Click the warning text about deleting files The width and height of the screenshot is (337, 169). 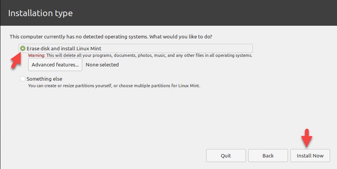(151, 55)
